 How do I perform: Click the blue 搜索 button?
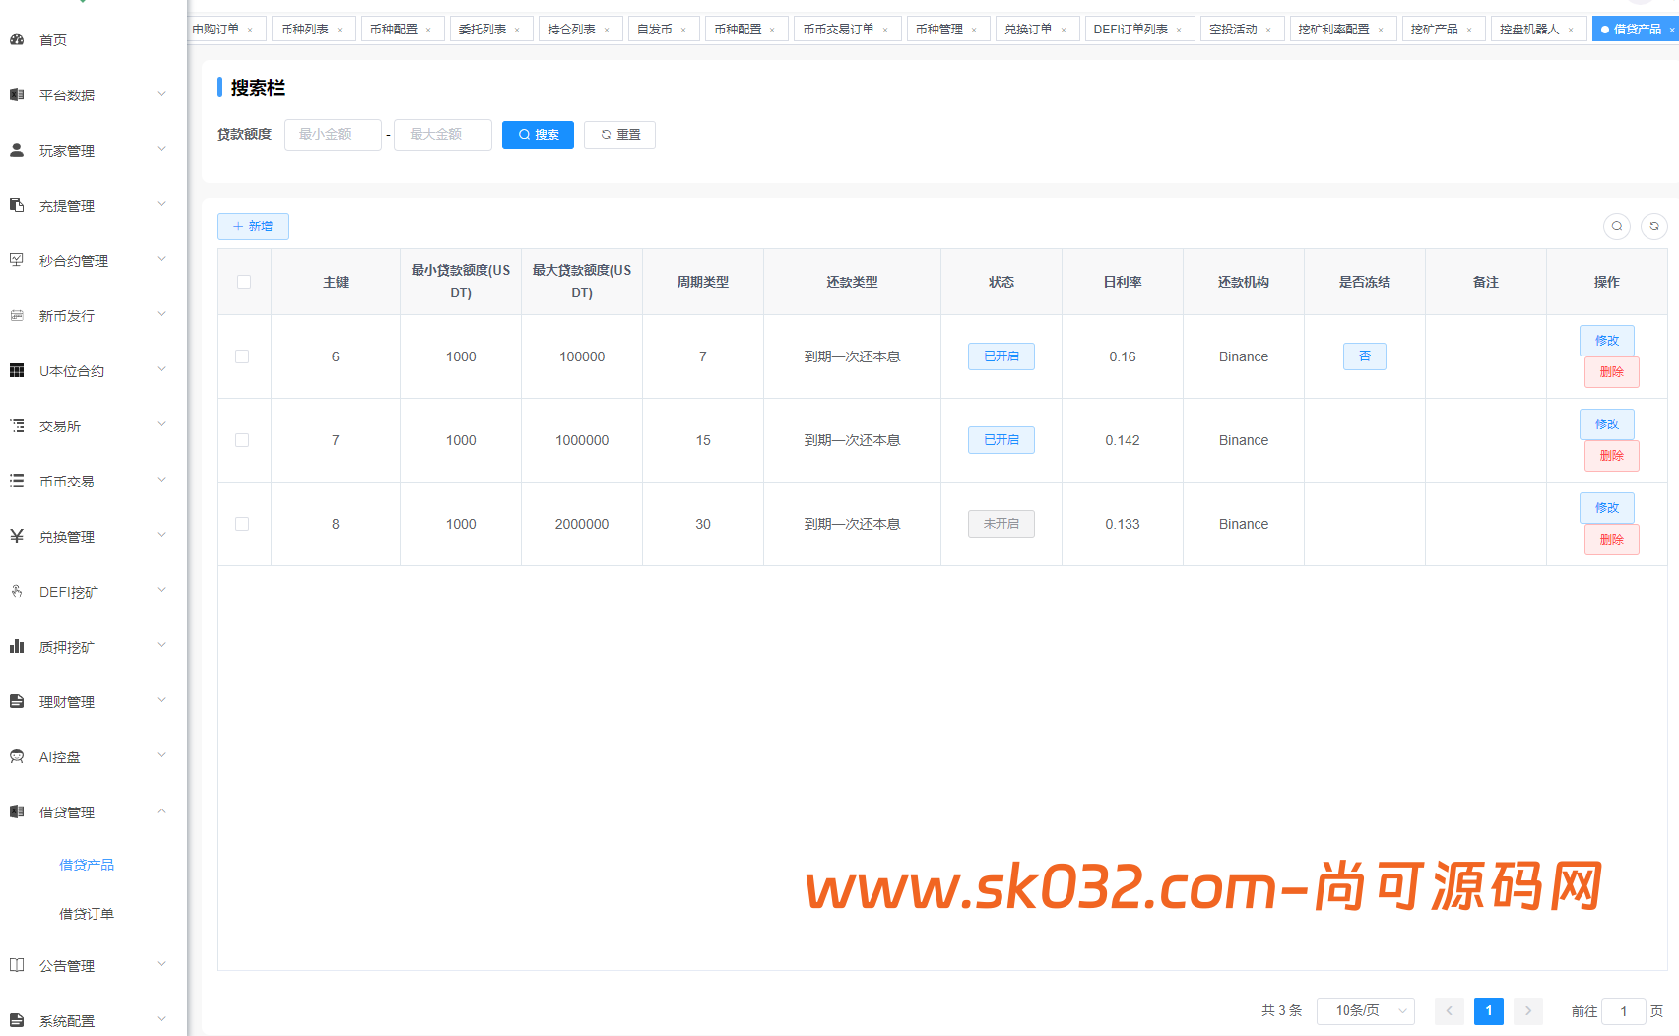(x=538, y=135)
